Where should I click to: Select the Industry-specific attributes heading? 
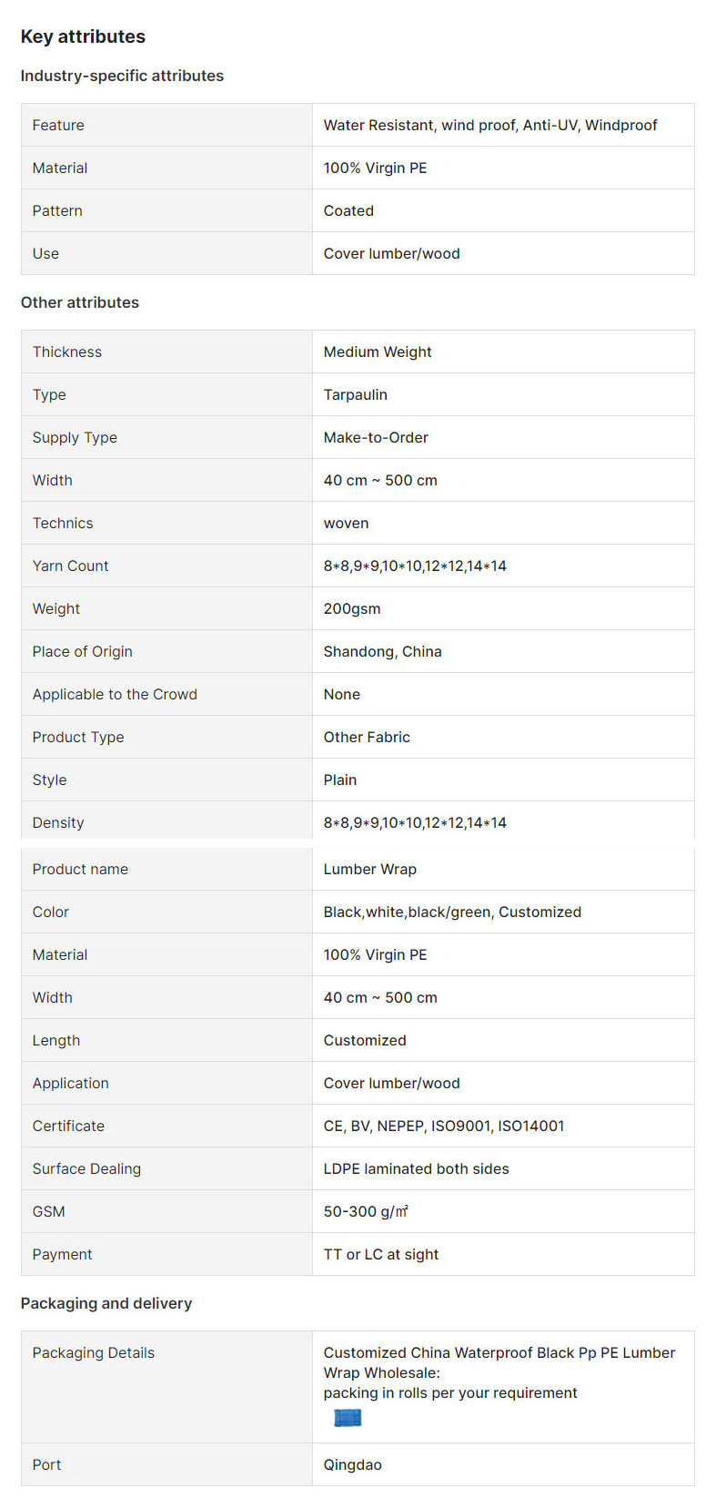click(122, 76)
